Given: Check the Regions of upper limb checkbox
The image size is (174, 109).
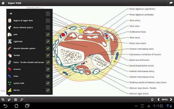Looking at the screenshot, I should click(48, 21).
